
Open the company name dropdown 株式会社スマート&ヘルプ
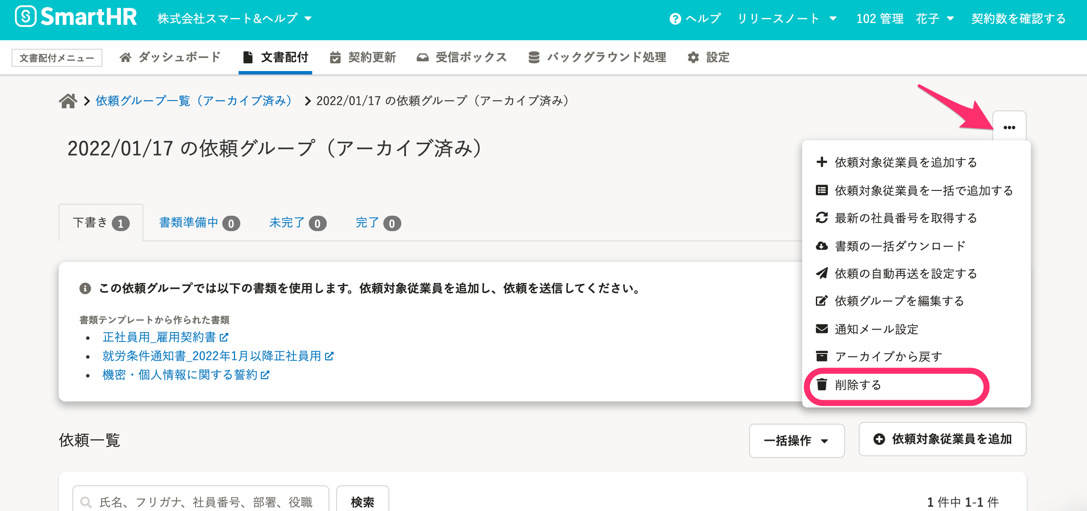click(234, 18)
